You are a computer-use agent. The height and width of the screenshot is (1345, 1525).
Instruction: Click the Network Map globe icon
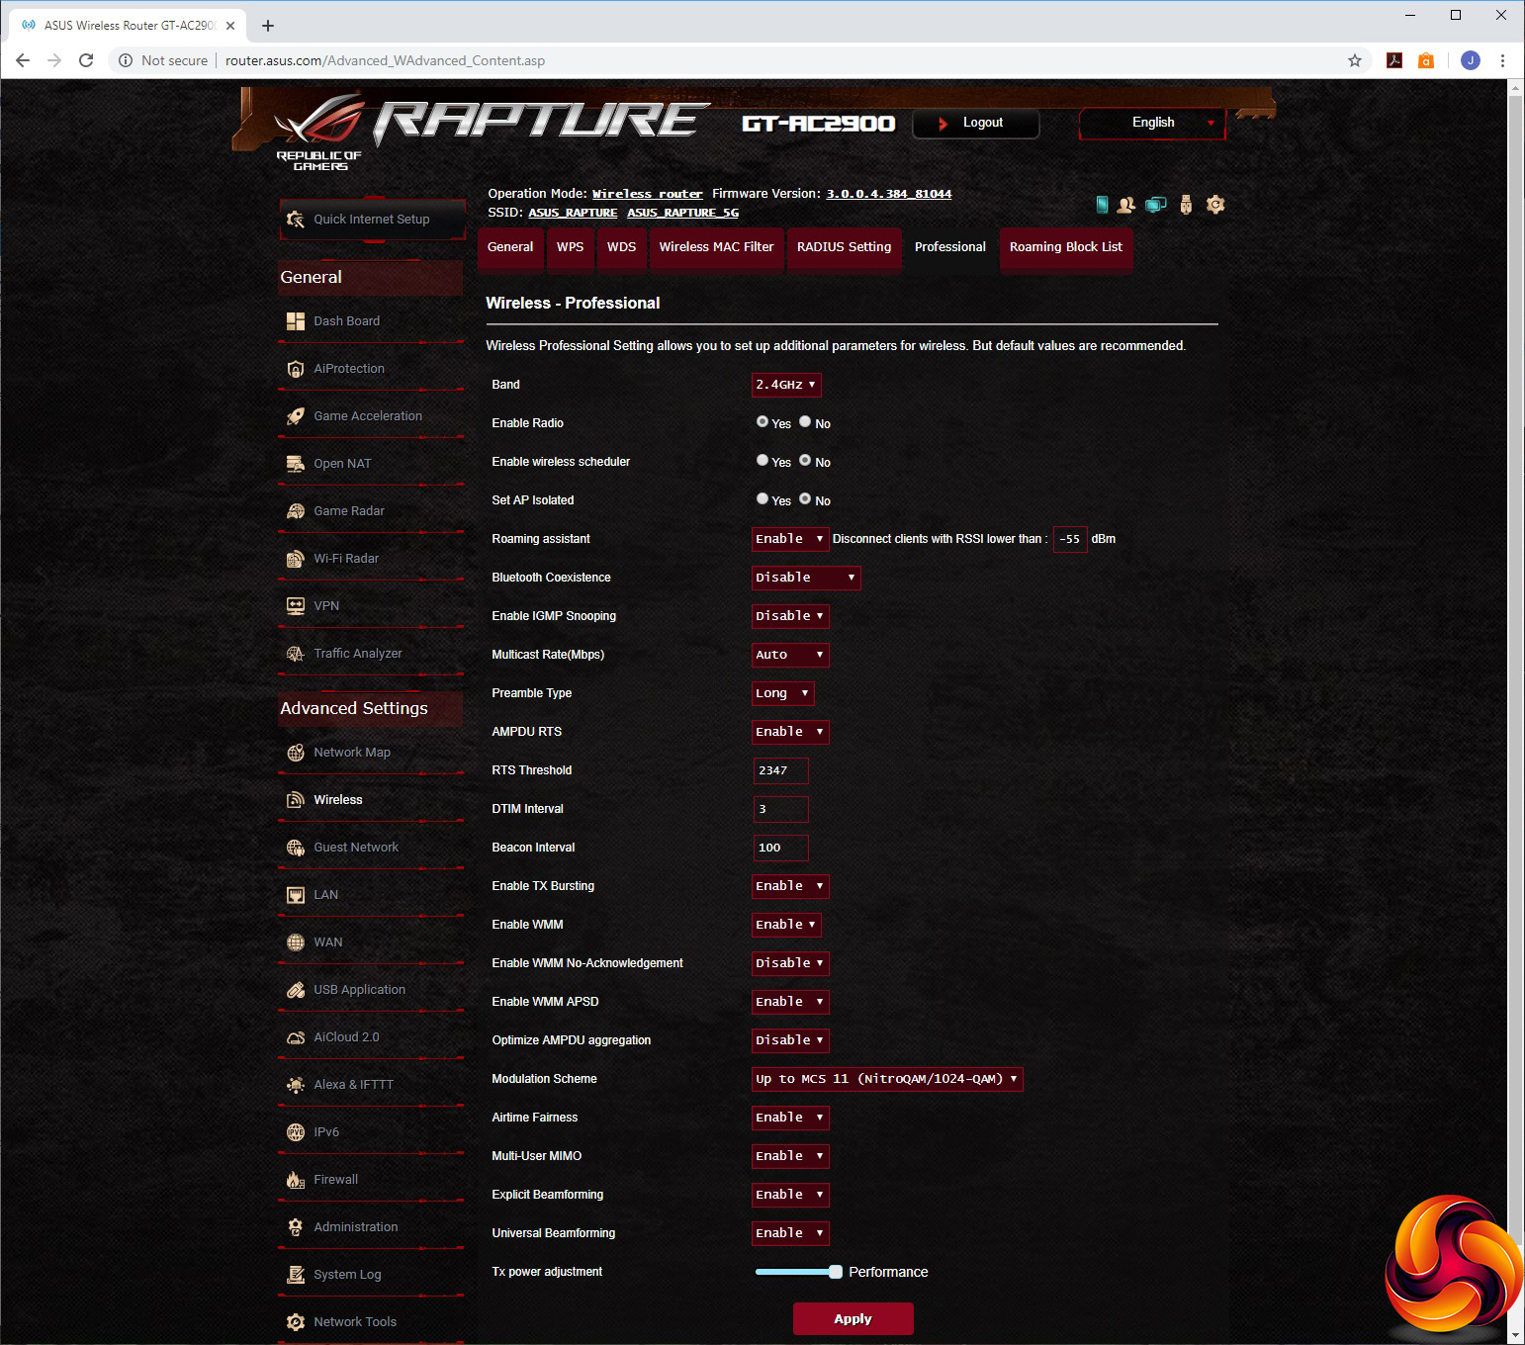[x=295, y=753]
